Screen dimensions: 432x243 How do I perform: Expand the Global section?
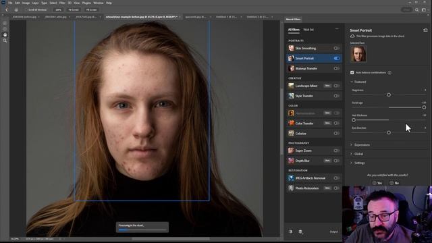click(351, 154)
